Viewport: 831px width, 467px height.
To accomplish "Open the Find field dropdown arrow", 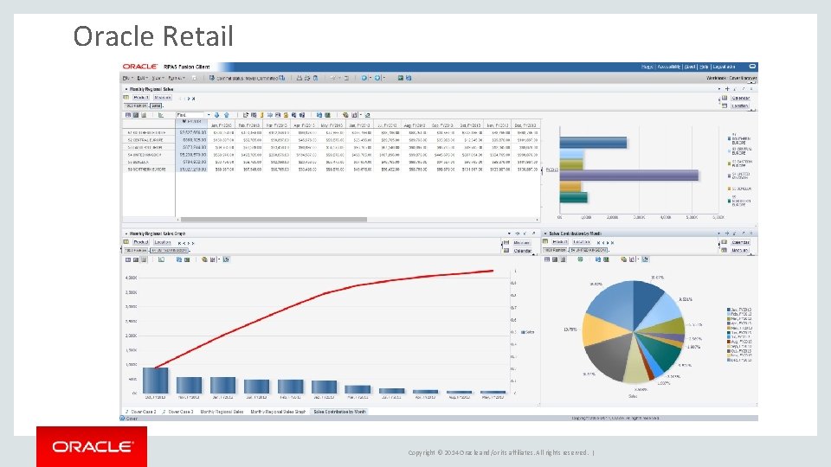I will pyautogui.click(x=209, y=115).
